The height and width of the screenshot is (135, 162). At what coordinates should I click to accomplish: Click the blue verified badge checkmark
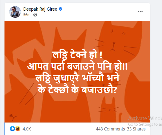pos(61,9)
